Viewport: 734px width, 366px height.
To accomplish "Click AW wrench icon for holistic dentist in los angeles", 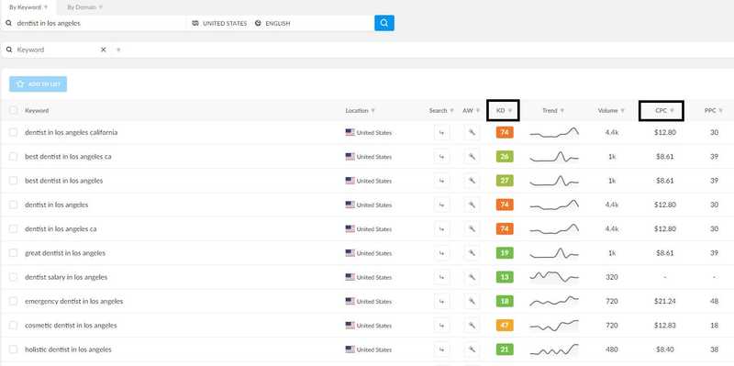I will click(472, 349).
